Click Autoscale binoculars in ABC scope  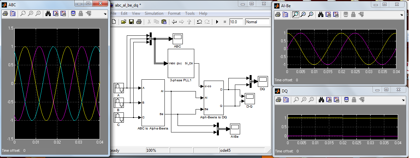48,14
